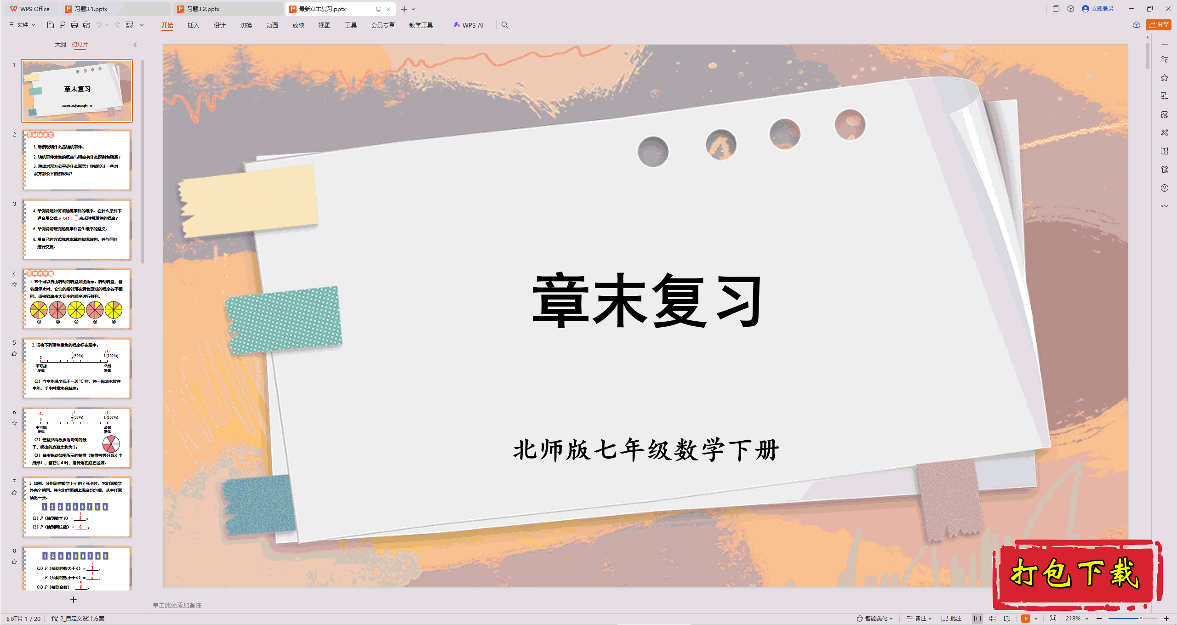This screenshot has height=625, width=1177.
Task: Switch to reading view mode
Action: tap(1007, 619)
